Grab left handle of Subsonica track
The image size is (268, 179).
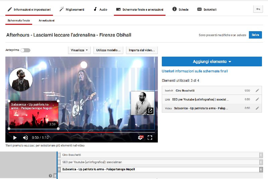coord(59,169)
